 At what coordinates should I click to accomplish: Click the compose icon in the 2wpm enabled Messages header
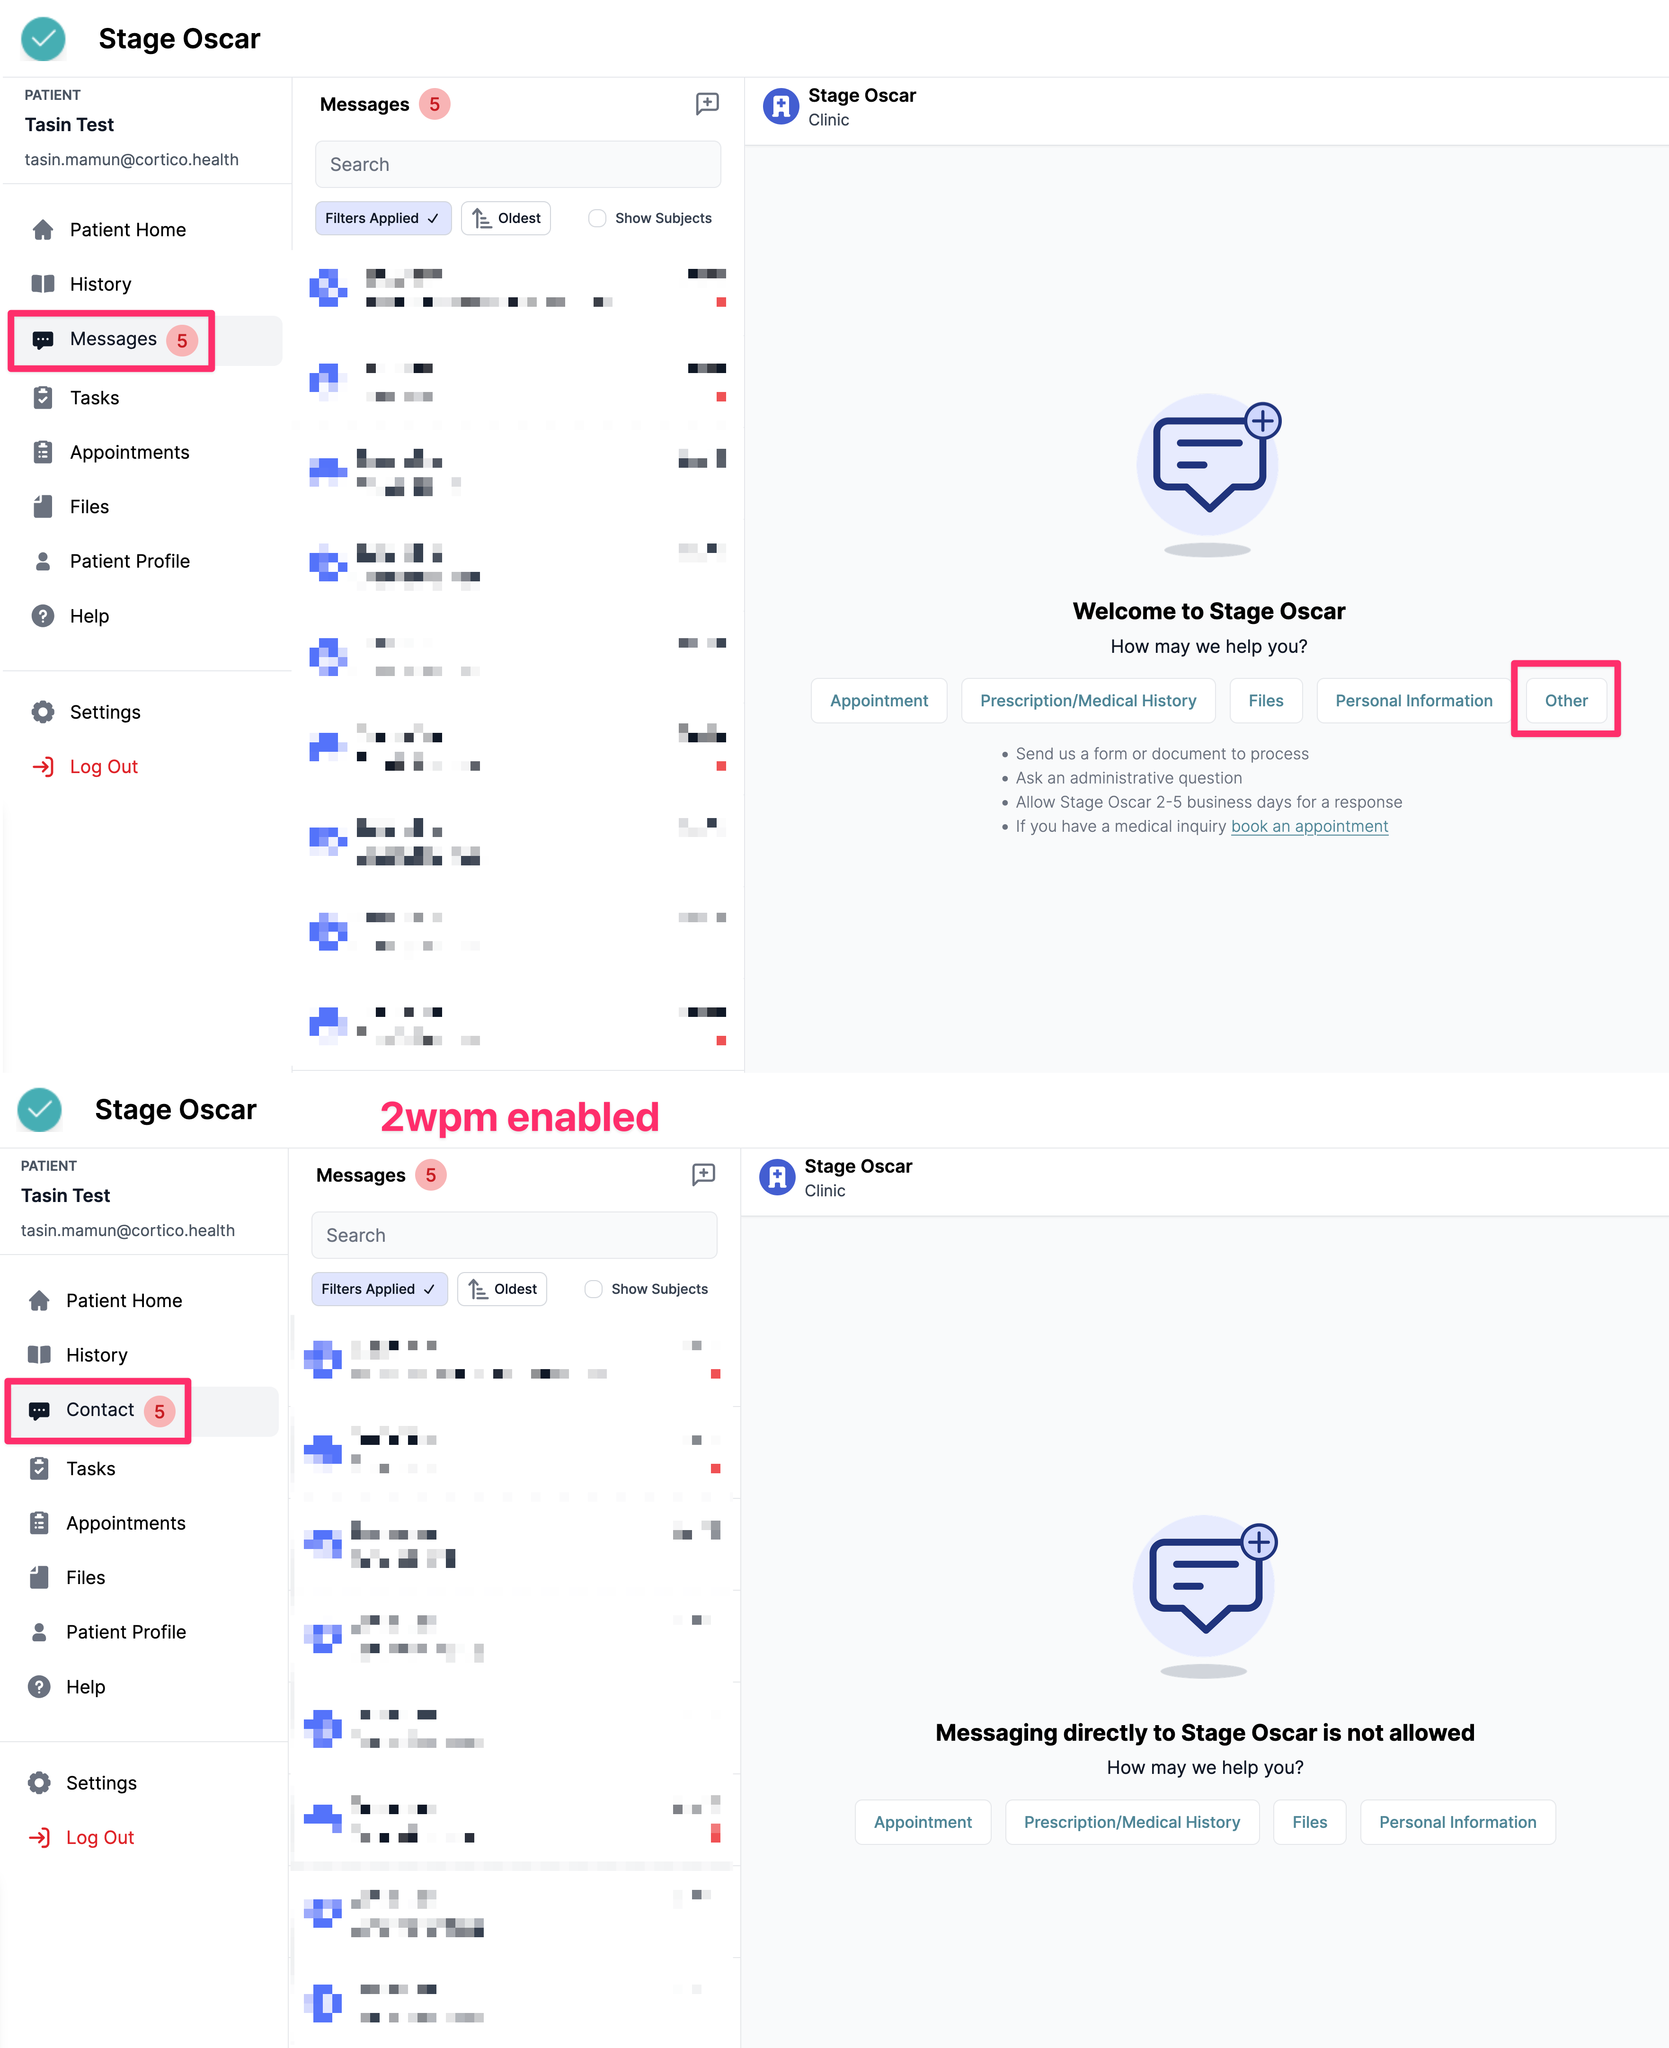[703, 1174]
